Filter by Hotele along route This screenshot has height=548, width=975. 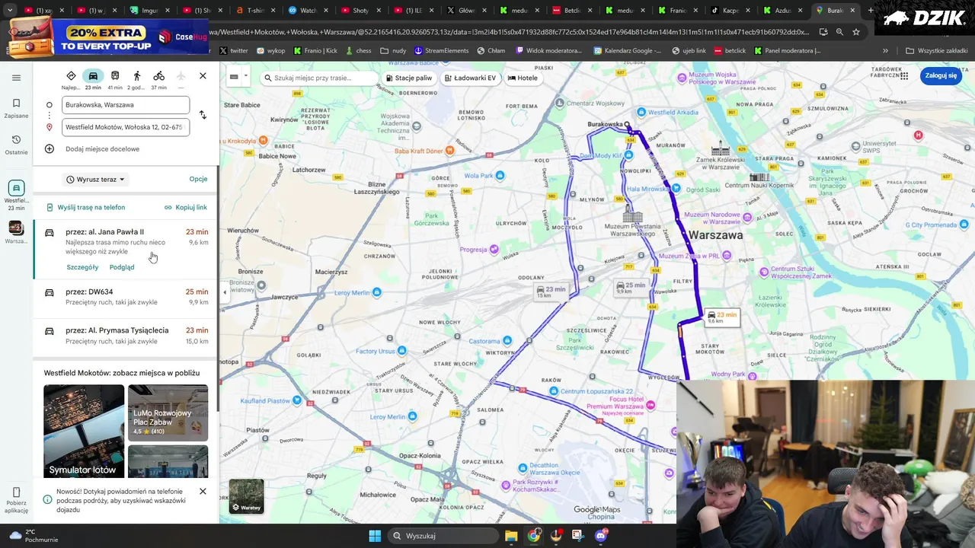pyautogui.click(x=523, y=78)
